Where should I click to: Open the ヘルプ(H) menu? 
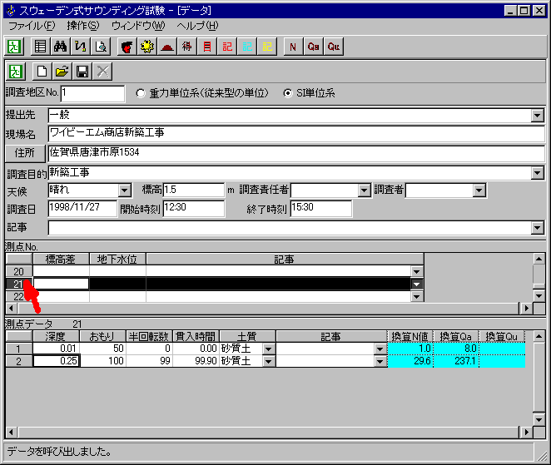(x=197, y=26)
